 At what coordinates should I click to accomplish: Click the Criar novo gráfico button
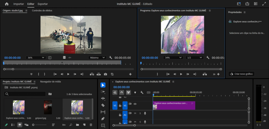(x=242, y=74)
